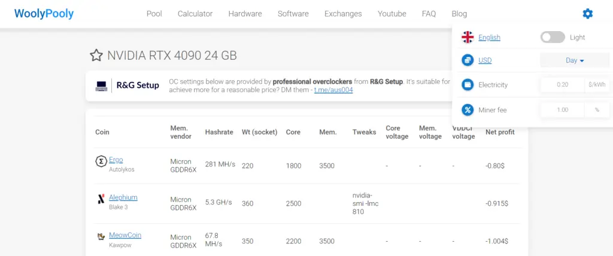613x256 pixels.
Task: Open the Day period dropdown
Action: pos(574,60)
